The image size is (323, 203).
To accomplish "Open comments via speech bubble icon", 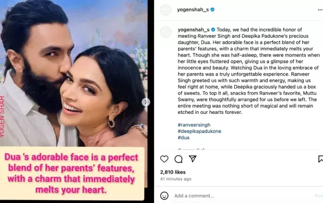I will point(178,159).
